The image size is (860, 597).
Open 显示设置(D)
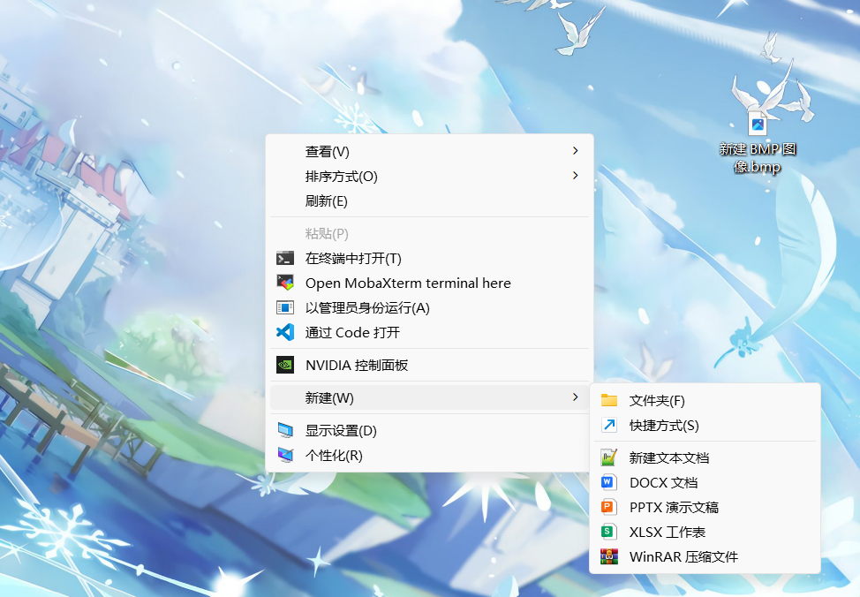429,430
